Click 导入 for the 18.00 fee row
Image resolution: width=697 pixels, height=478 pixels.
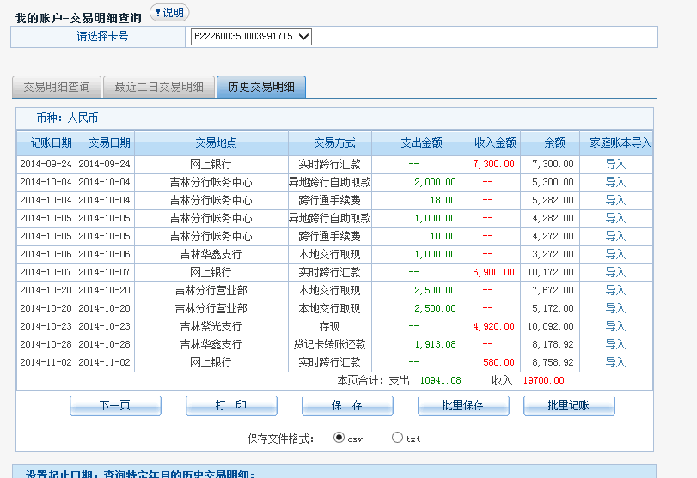click(615, 200)
